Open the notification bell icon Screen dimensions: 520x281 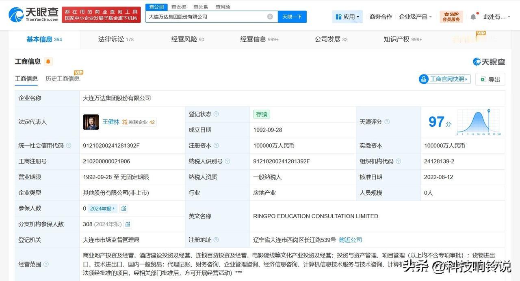(473, 17)
